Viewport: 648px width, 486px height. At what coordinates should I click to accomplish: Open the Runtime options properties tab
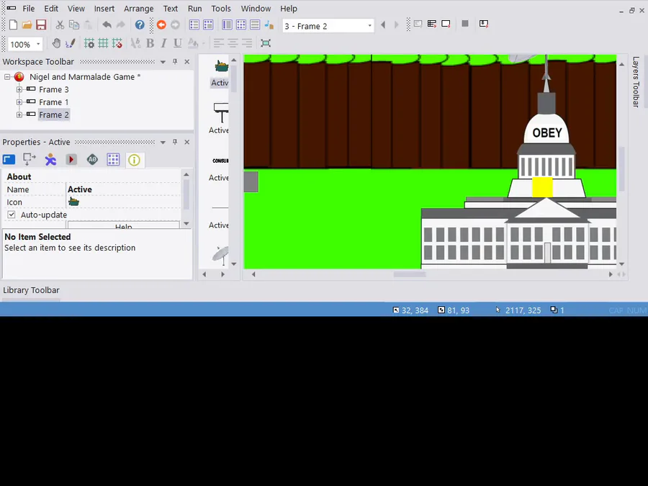71,160
